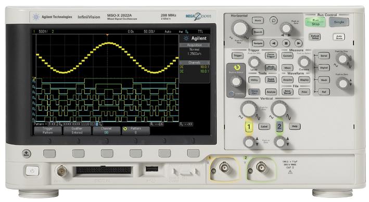369x202 pixels.
Task: Click the Trigger Level knob
Action: tap(254, 62)
